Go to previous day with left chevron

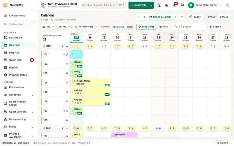pyautogui.click(x=144, y=17)
